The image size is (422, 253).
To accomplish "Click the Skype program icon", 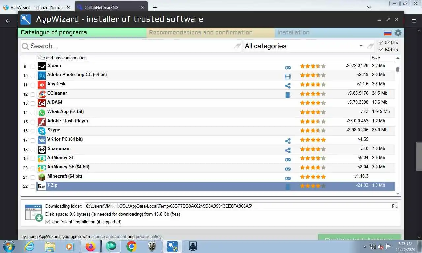I will 42,131.
